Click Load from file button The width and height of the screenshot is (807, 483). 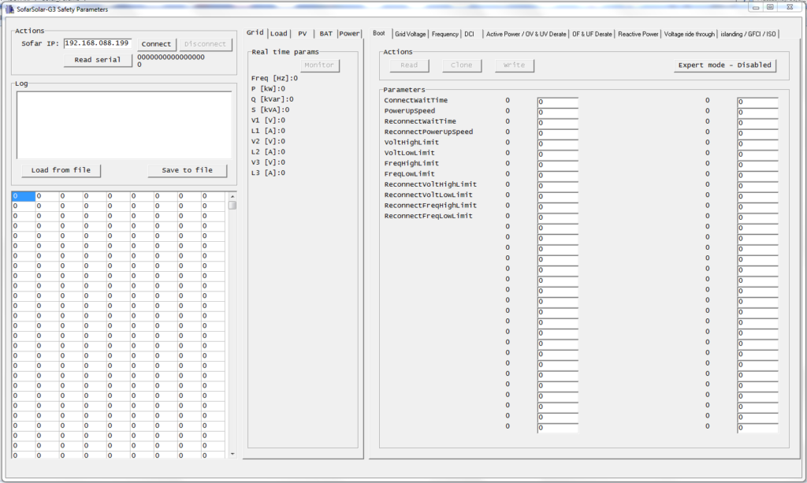61,170
